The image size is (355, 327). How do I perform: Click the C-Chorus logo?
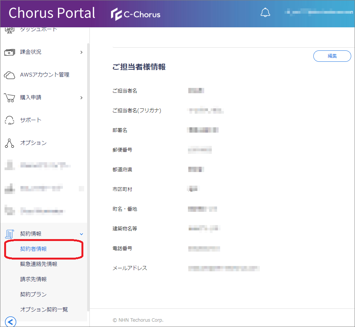pyautogui.click(x=135, y=14)
